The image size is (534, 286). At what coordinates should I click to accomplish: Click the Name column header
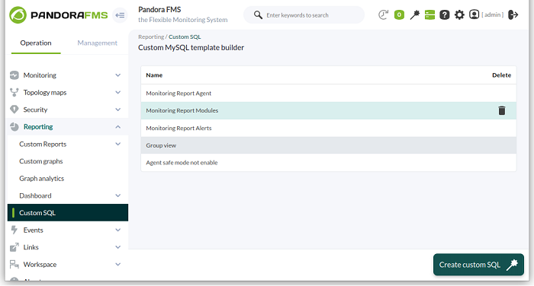click(x=154, y=75)
